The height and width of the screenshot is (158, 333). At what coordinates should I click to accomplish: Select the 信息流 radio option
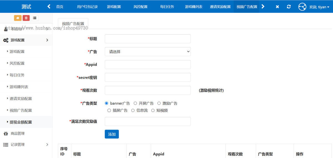pyautogui.click(x=133, y=111)
